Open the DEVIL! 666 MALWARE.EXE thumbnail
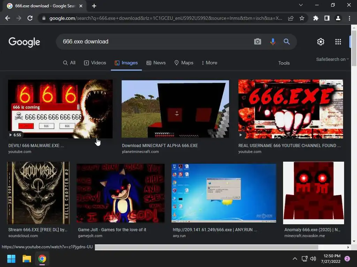Viewport: 357px width, 267px height. click(60, 109)
